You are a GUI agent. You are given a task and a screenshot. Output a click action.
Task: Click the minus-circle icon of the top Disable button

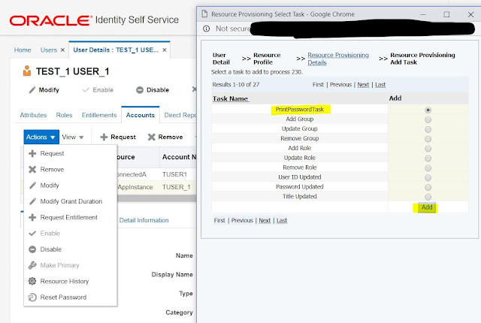coord(140,90)
